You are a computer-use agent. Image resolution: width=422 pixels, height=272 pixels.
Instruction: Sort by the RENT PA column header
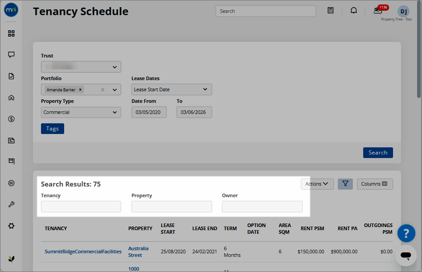(348, 228)
